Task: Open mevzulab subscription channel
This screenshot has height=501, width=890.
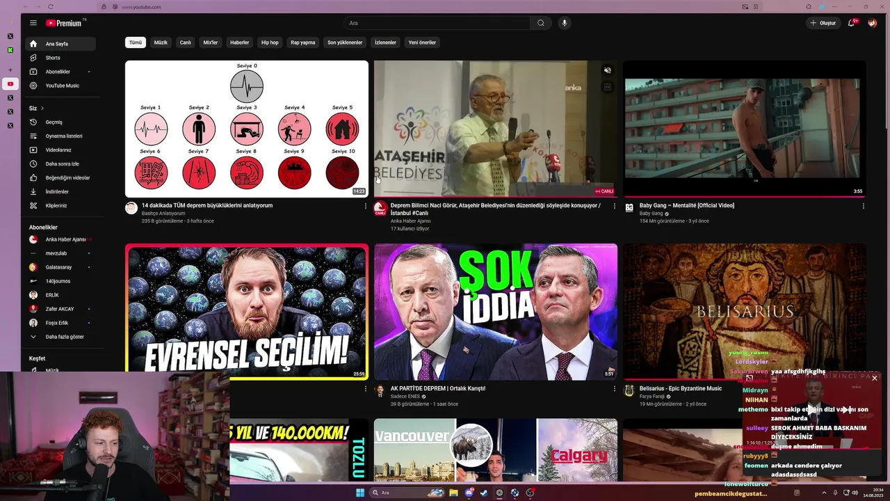Action: [60, 253]
